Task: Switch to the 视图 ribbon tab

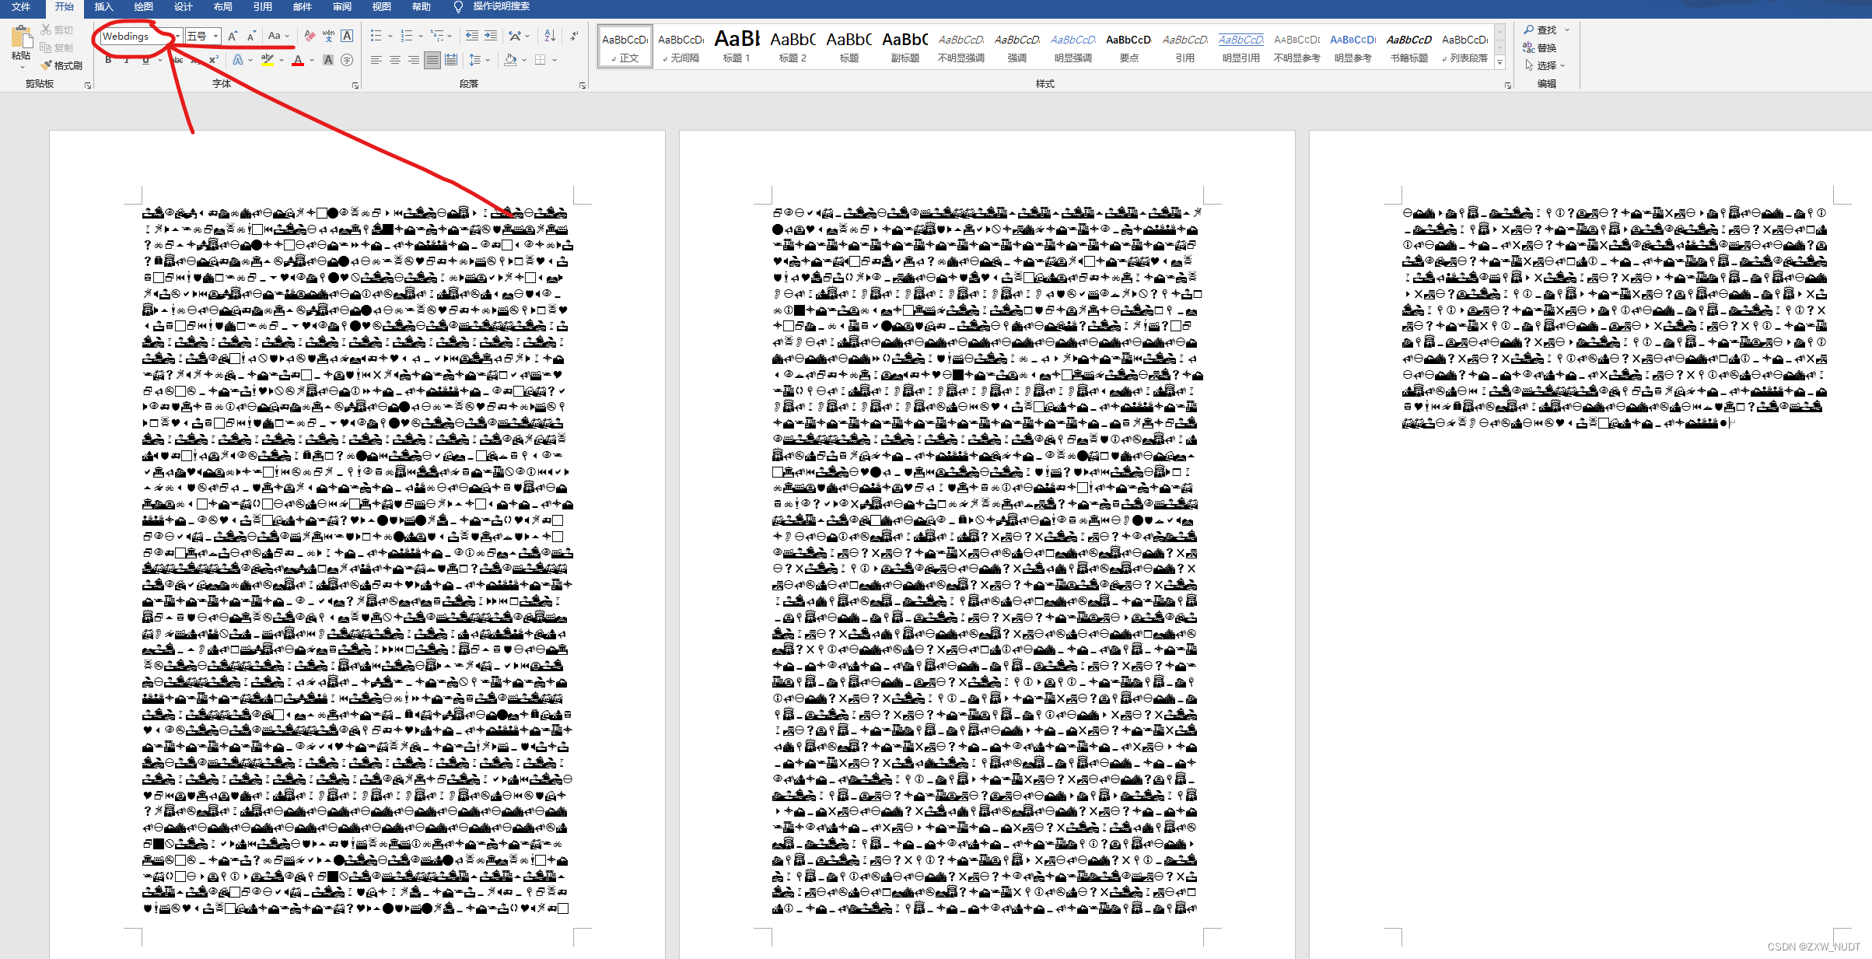Action: pos(381,7)
